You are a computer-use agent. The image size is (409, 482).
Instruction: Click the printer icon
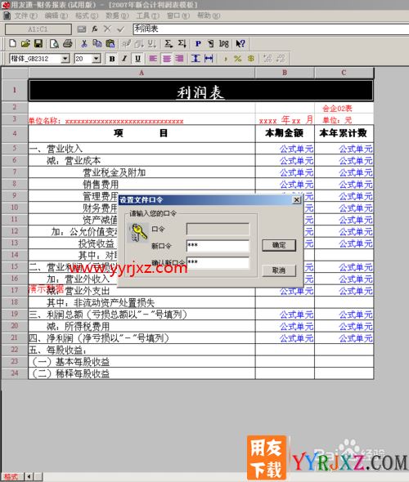pos(67,43)
